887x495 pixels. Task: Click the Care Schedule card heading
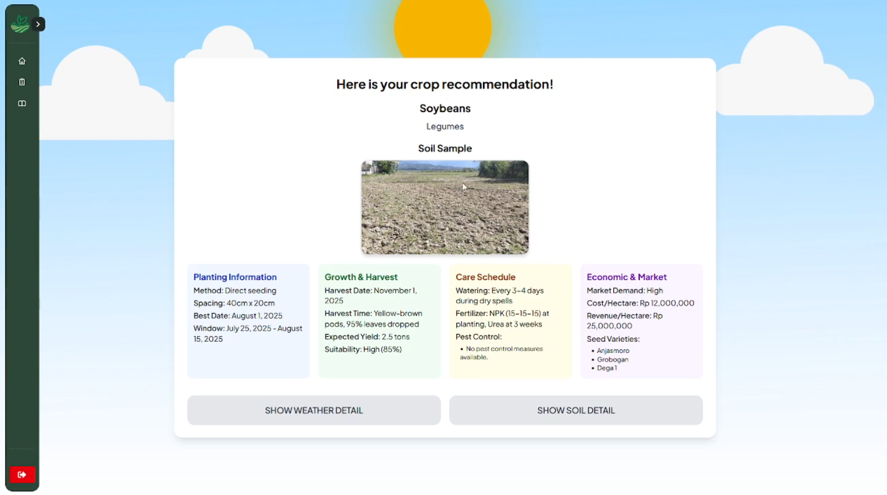click(485, 277)
